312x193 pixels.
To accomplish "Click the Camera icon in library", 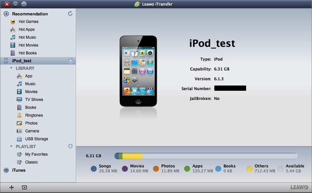I will 19,131.
